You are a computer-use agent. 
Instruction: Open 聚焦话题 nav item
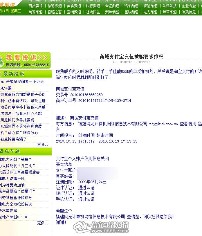112,12
